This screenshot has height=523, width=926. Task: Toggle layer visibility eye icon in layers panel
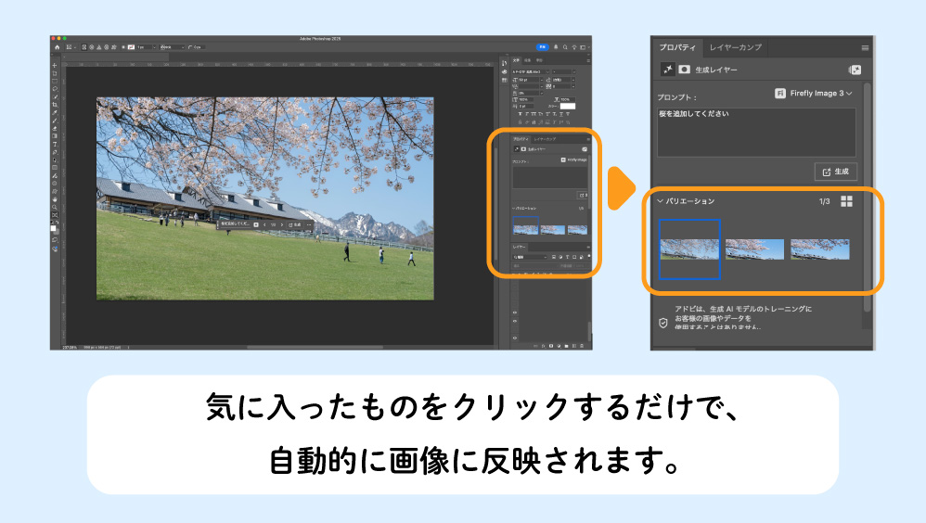pos(515,313)
